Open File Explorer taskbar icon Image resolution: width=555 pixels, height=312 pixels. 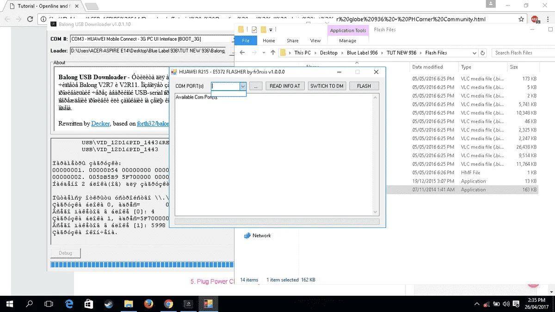129,304
